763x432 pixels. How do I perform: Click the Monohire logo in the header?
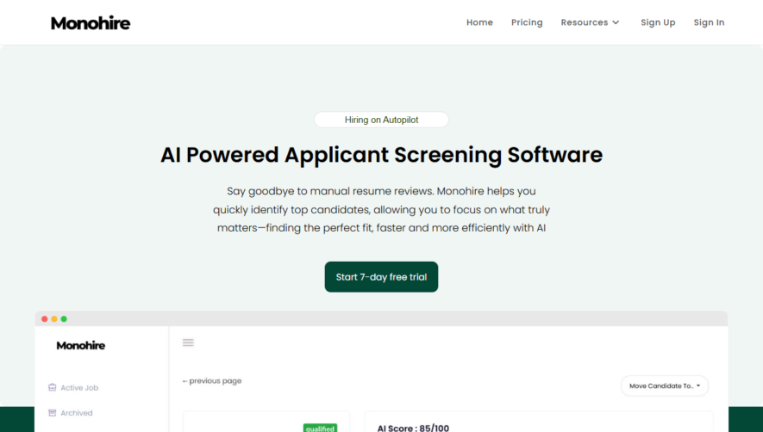[x=91, y=23]
